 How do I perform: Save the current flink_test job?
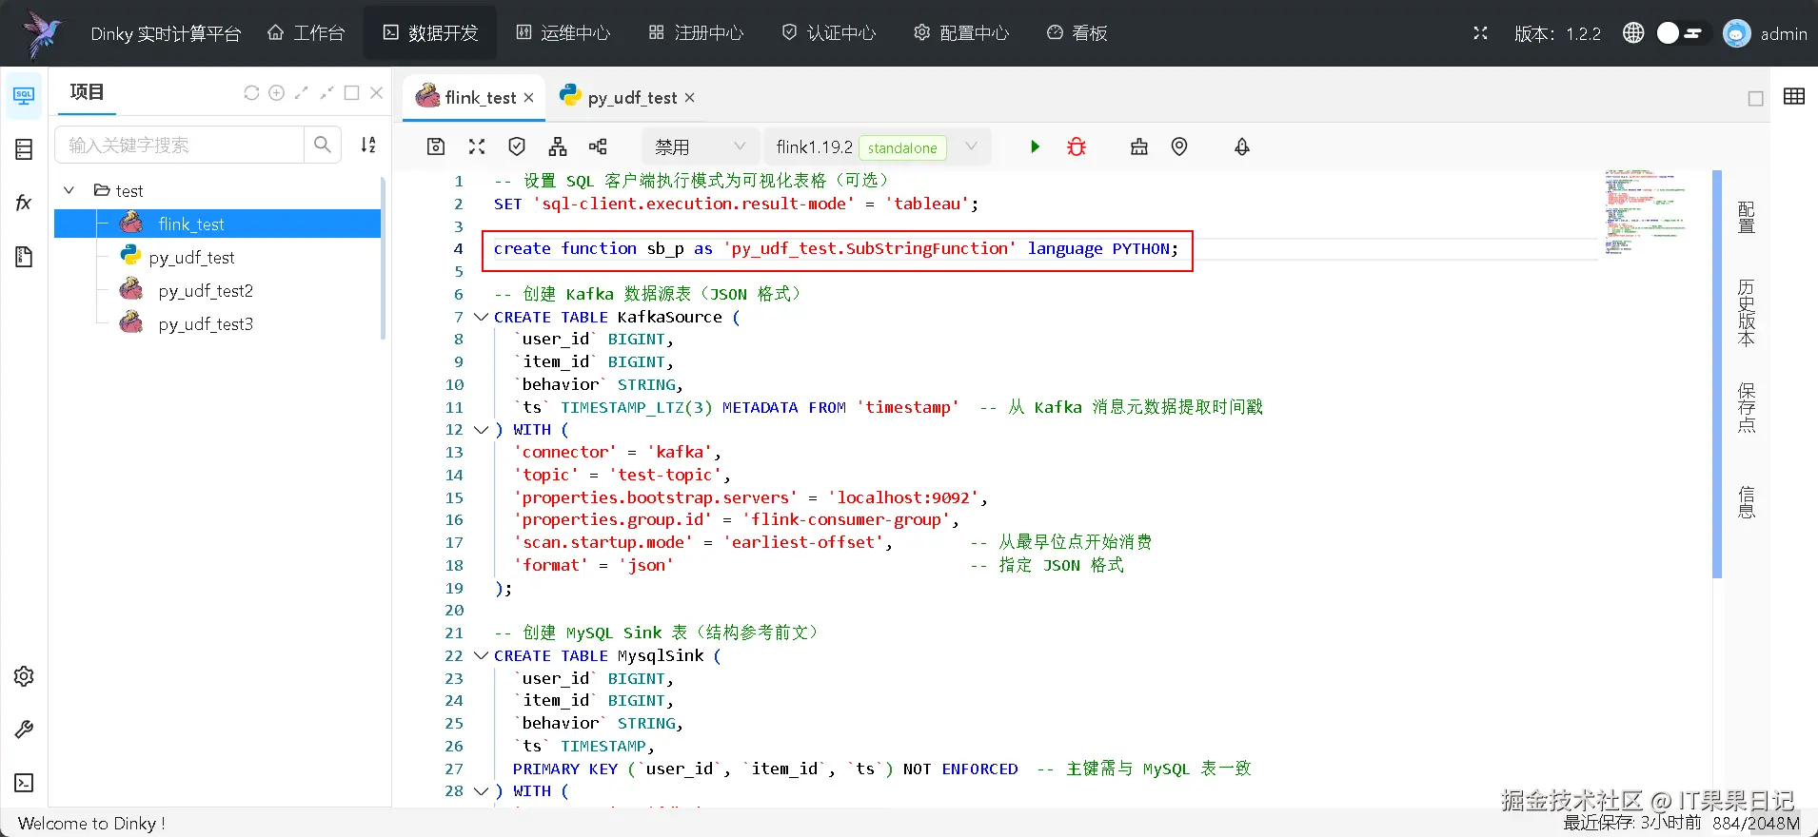(x=436, y=146)
